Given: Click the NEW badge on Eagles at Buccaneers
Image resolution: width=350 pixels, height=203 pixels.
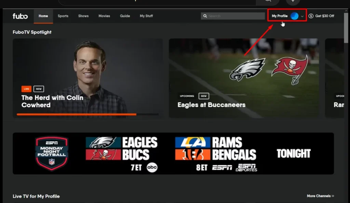Looking at the screenshot, I should pos(204,96).
